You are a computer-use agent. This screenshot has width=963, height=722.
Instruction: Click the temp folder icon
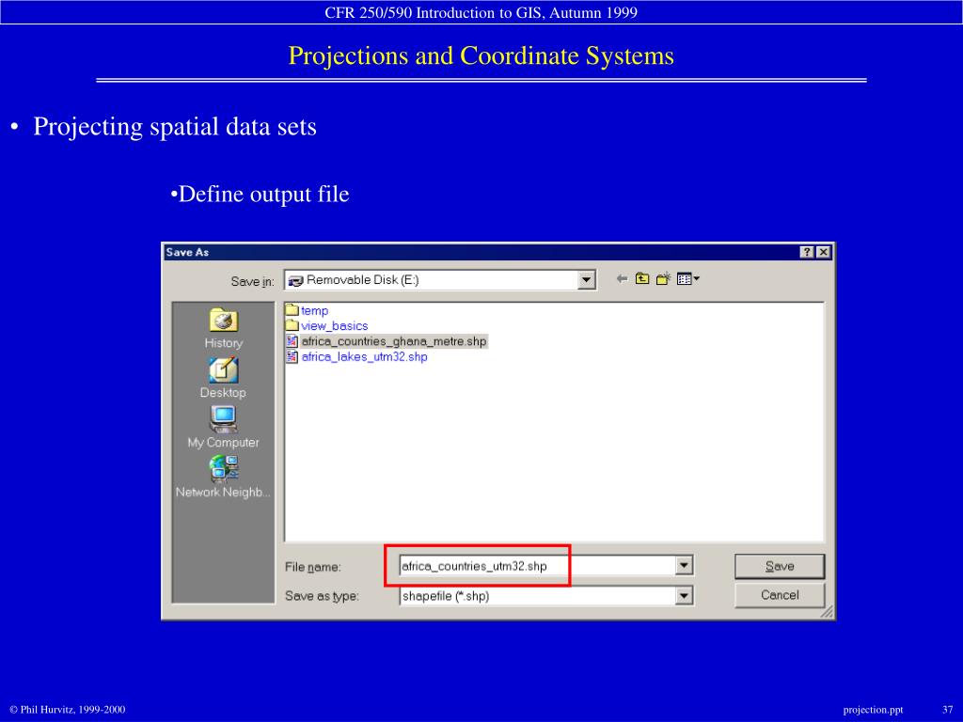tap(292, 310)
